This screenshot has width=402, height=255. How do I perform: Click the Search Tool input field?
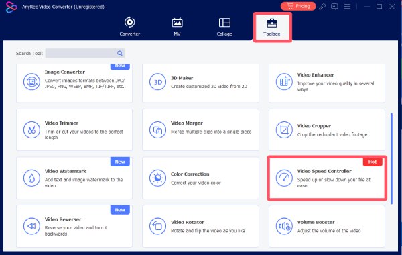85,53
